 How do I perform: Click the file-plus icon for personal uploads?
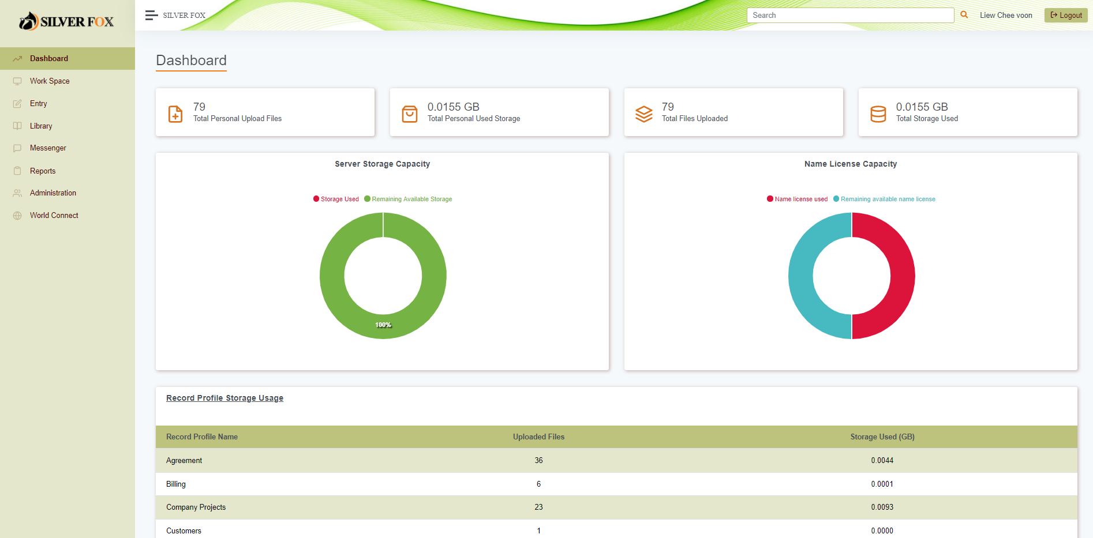point(175,114)
